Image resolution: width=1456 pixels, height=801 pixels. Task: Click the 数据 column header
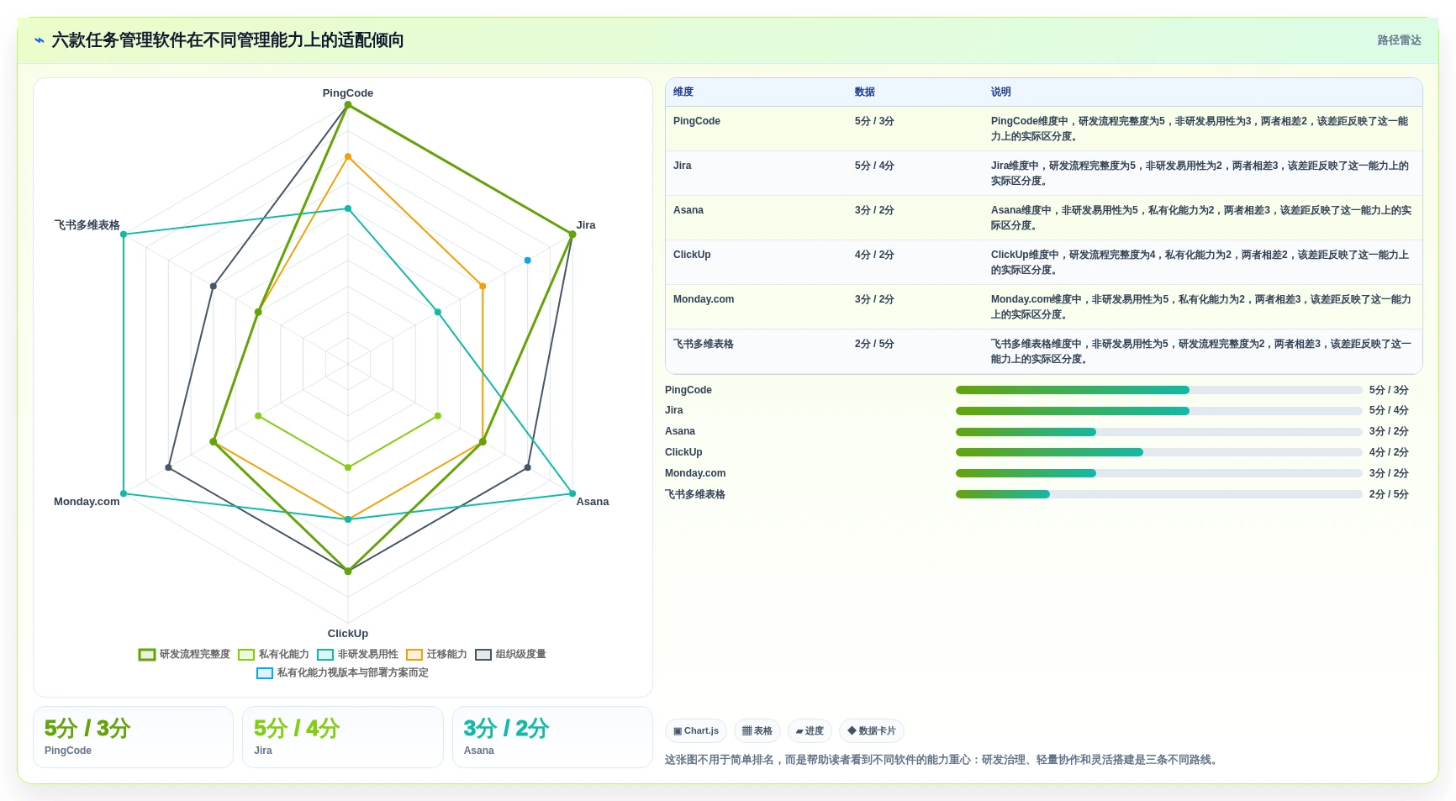(x=865, y=92)
